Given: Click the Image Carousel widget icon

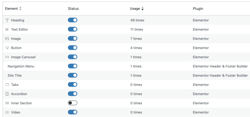Looking at the screenshot, I should [x=7, y=57].
